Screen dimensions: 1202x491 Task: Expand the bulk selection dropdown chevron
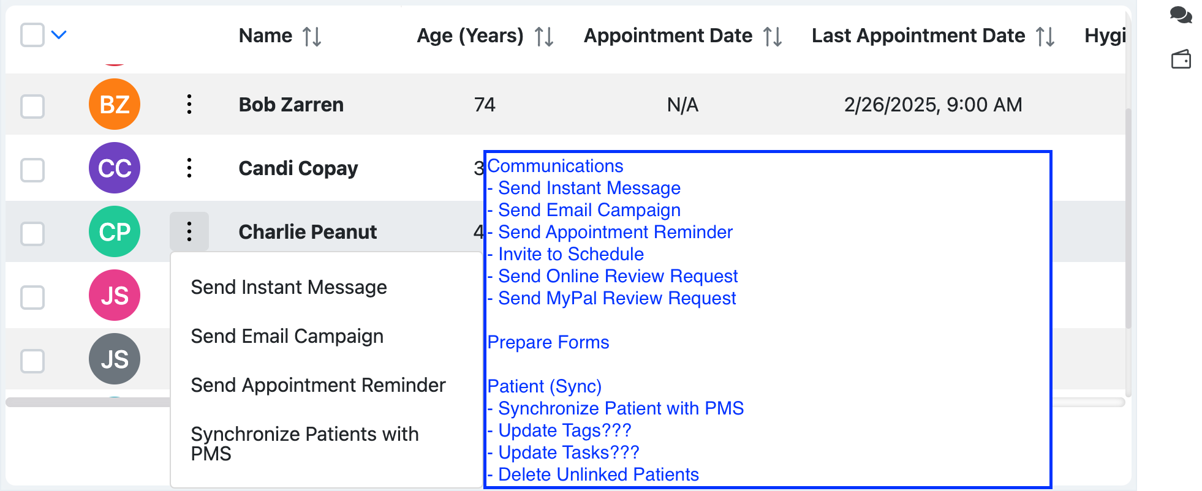tap(59, 35)
